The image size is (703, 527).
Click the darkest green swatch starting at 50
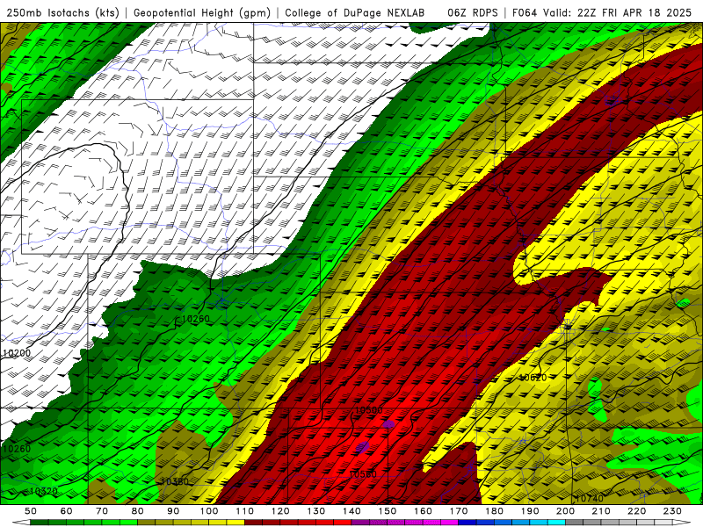point(40,523)
